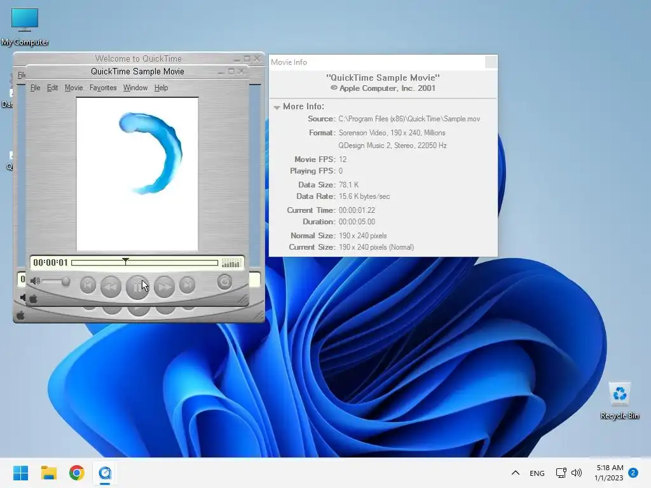The height and width of the screenshot is (488, 651).
Task: Click the Apple Computer, Inc. 2001 copyright text
Action: [x=383, y=88]
